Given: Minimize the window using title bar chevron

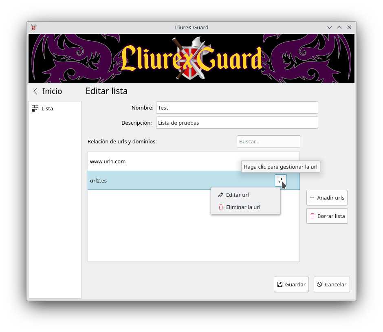Looking at the screenshot, I should pyautogui.click(x=330, y=27).
